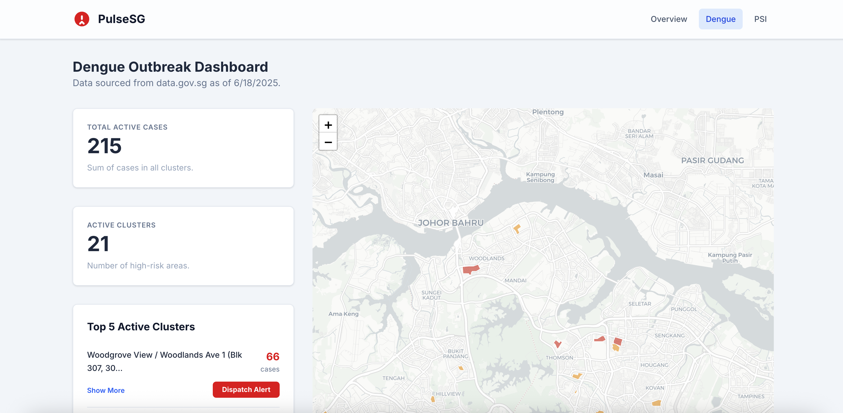Zoom out on the map
Image resolution: width=843 pixels, height=413 pixels.
pos(328,142)
